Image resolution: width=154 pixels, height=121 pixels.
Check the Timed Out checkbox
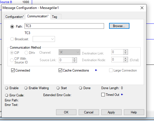[103, 95]
